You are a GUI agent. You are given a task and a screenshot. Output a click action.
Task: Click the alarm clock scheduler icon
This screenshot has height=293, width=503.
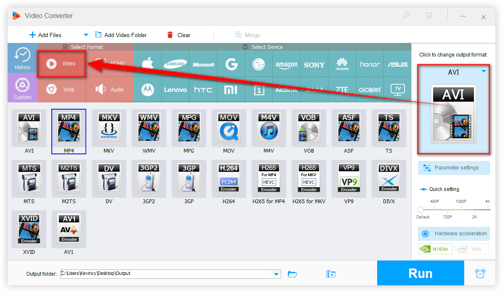coord(480,273)
